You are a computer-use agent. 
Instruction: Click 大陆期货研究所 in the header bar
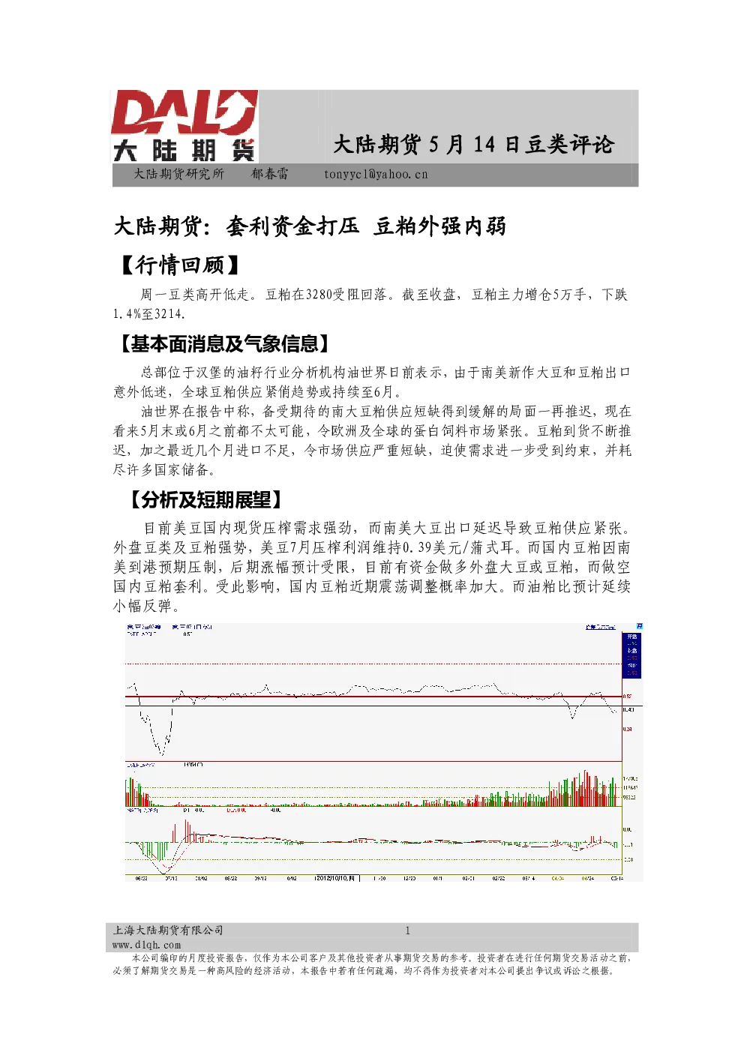pyautogui.click(x=178, y=174)
